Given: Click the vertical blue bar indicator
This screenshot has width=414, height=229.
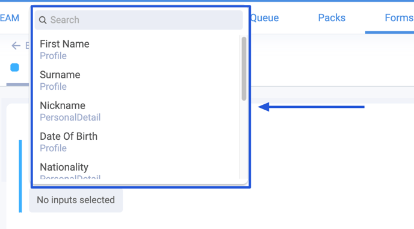Looking at the screenshot, I should tap(20, 176).
